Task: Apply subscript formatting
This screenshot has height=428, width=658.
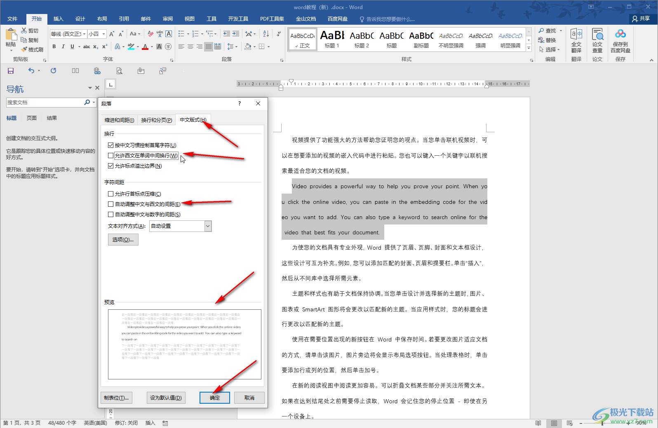Action: (96, 47)
